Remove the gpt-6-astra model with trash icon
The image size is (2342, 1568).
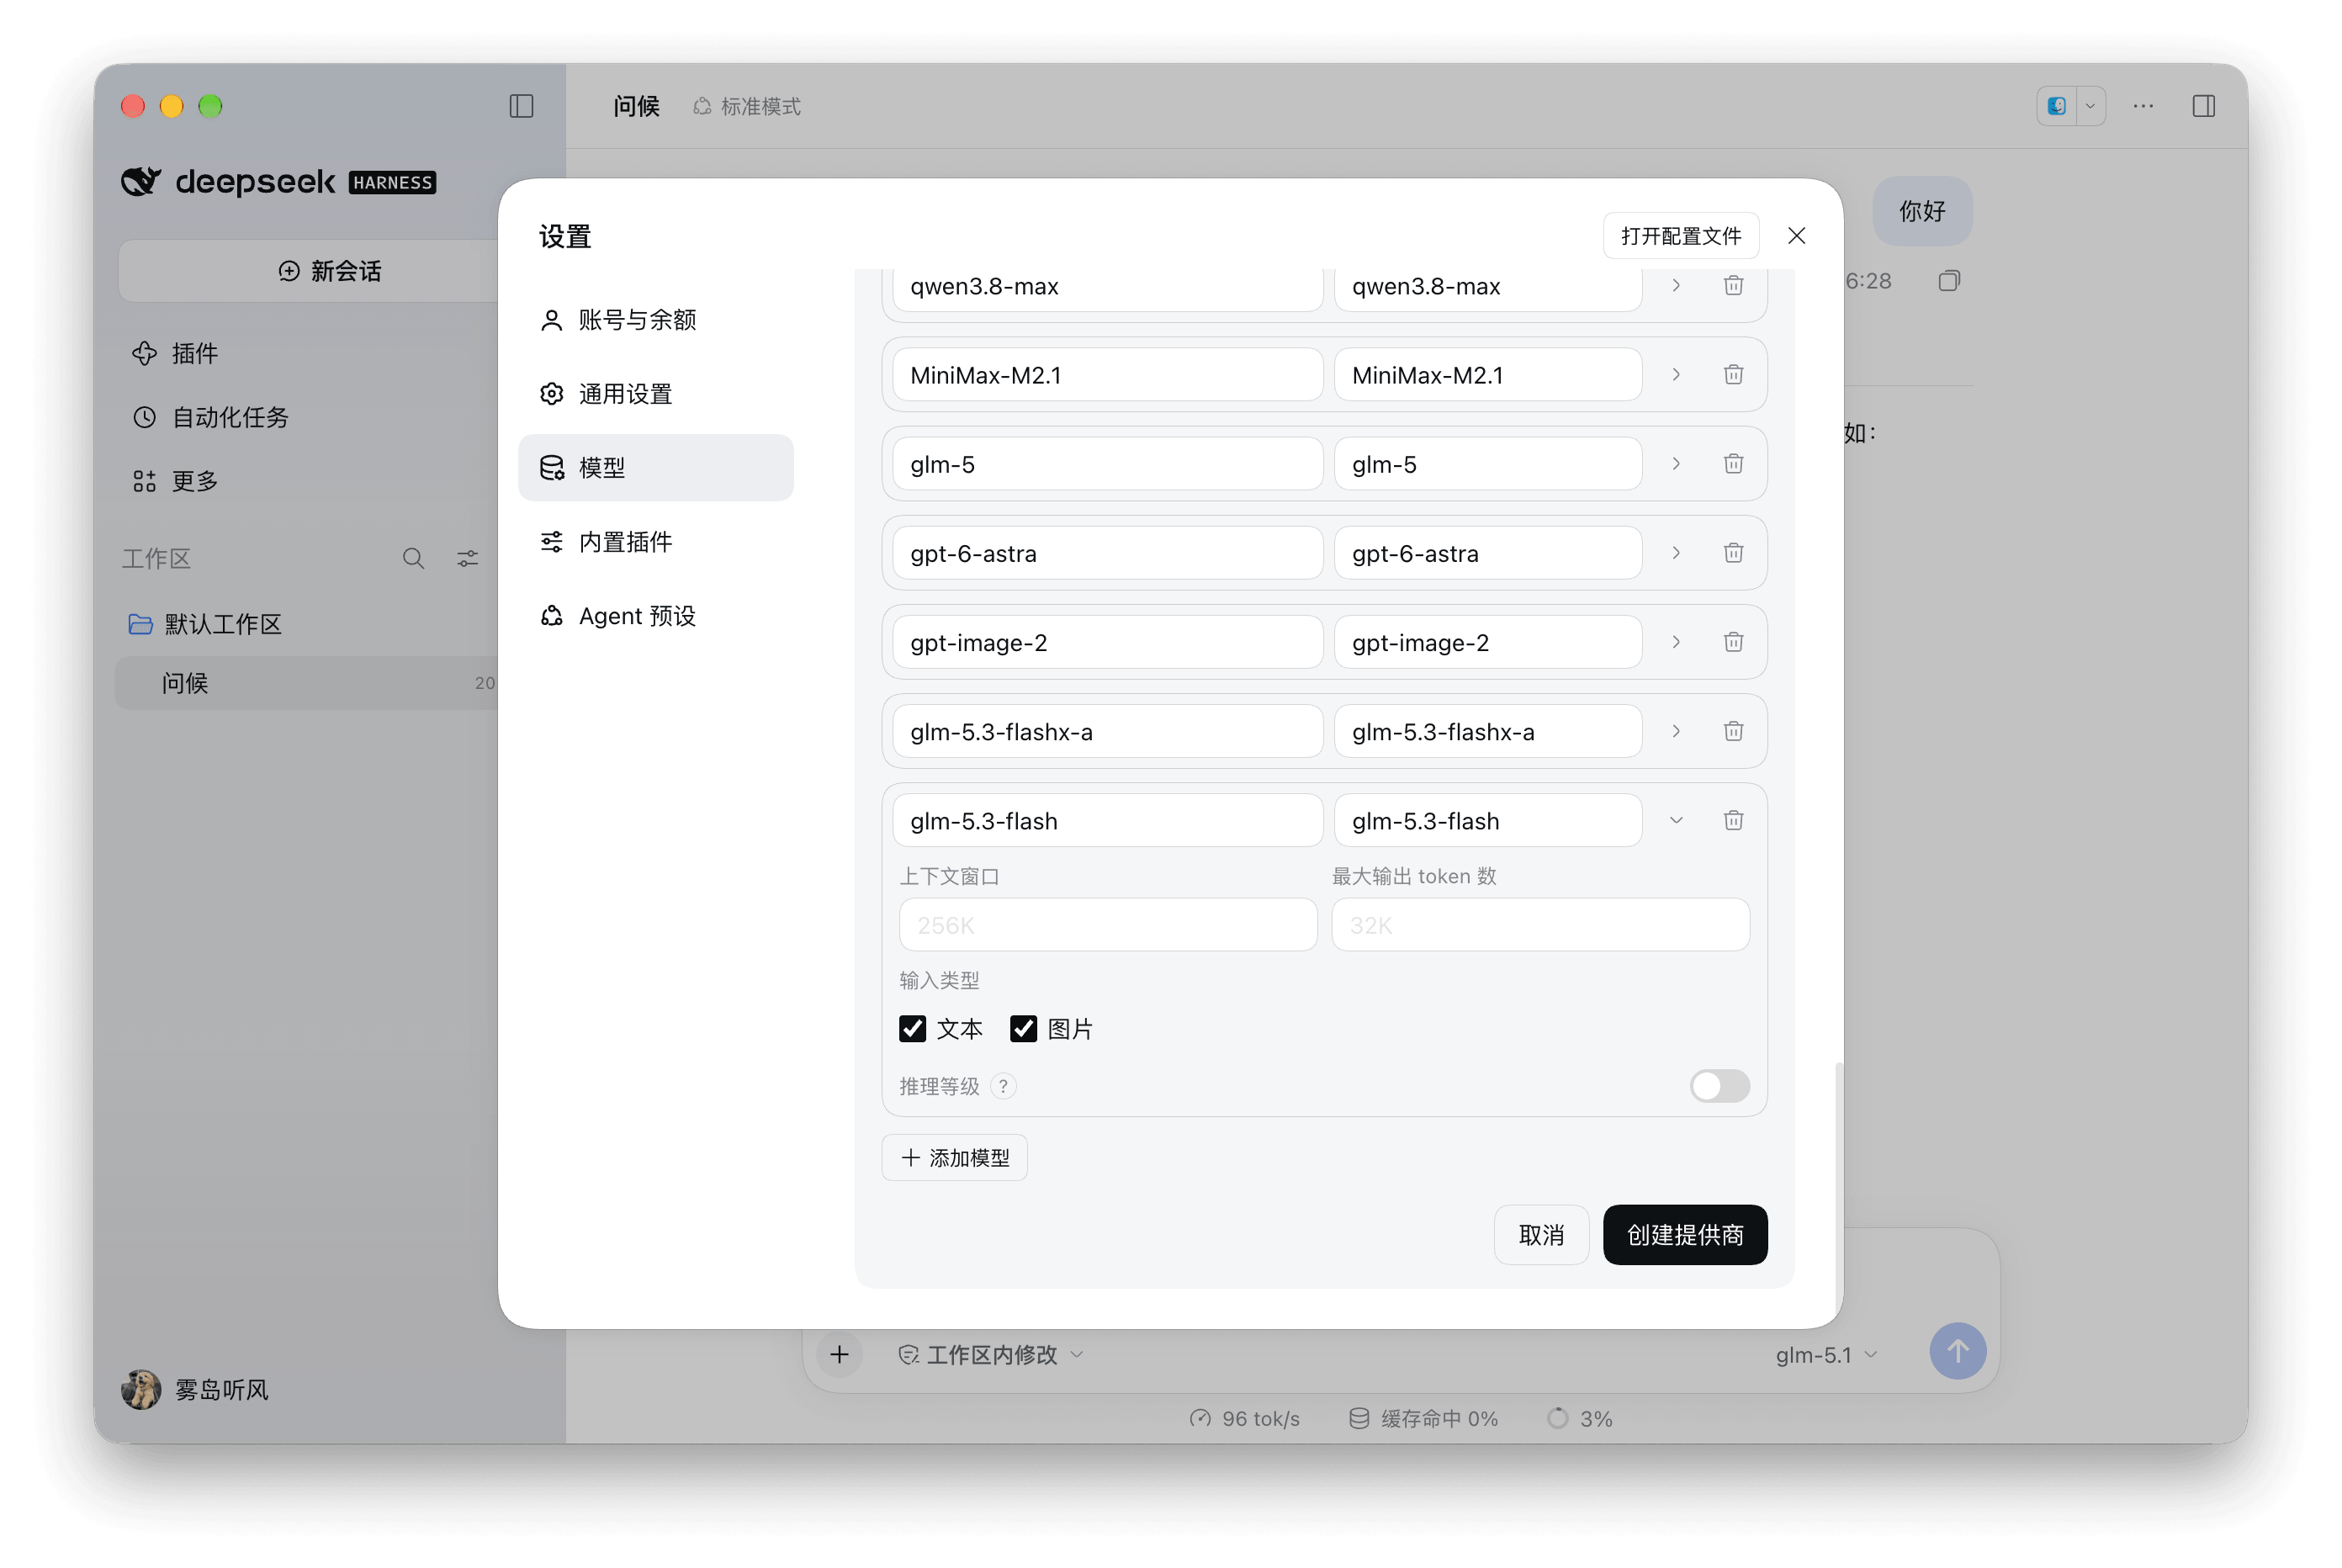[1733, 552]
